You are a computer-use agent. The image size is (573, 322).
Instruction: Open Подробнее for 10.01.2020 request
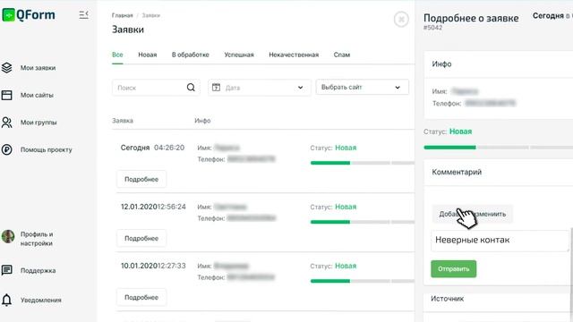[141, 298]
